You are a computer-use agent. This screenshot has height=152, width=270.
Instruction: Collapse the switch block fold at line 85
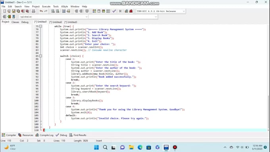click(40, 56)
